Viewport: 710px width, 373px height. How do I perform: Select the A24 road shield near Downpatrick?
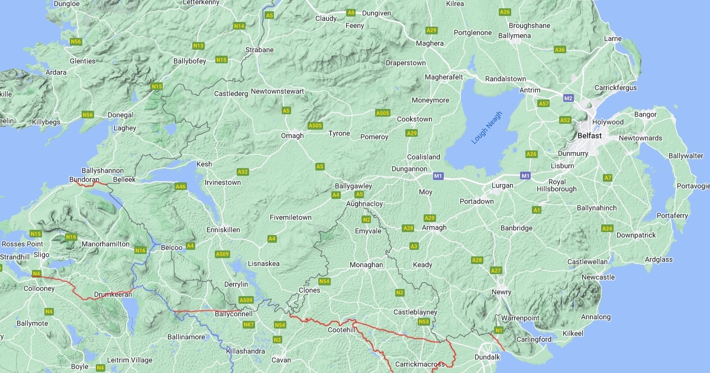click(607, 229)
